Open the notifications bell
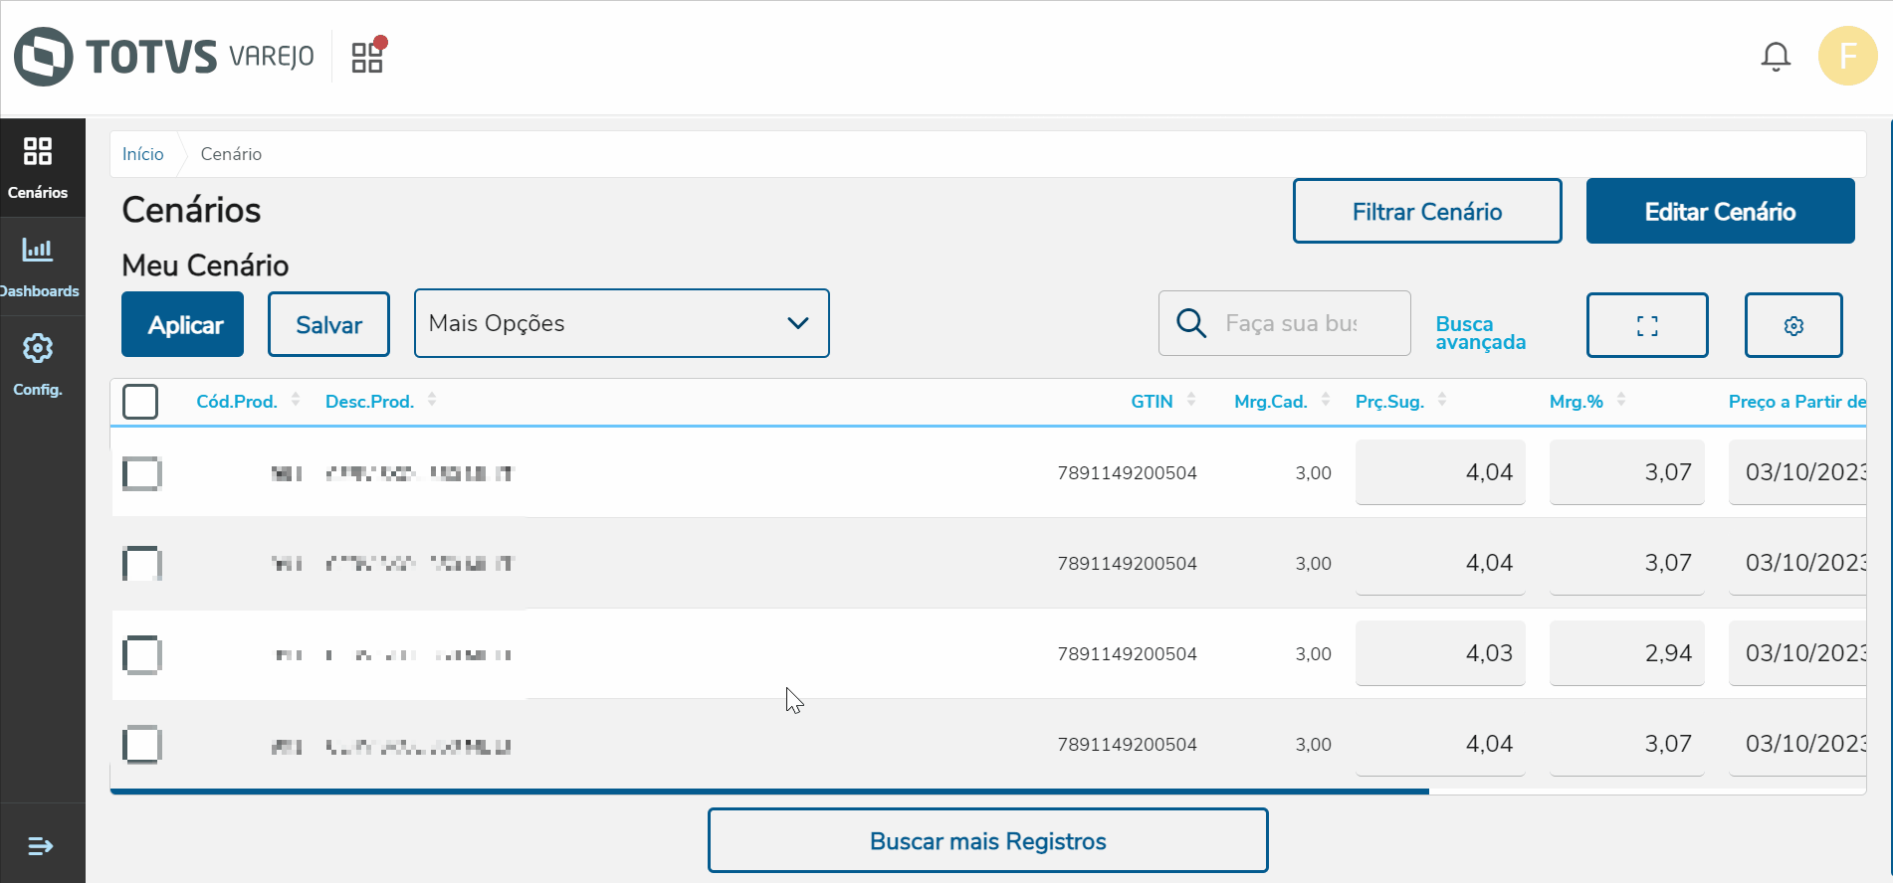Image resolution: width=1893 pixels, height=883 pixels. tap(1776, 57)
